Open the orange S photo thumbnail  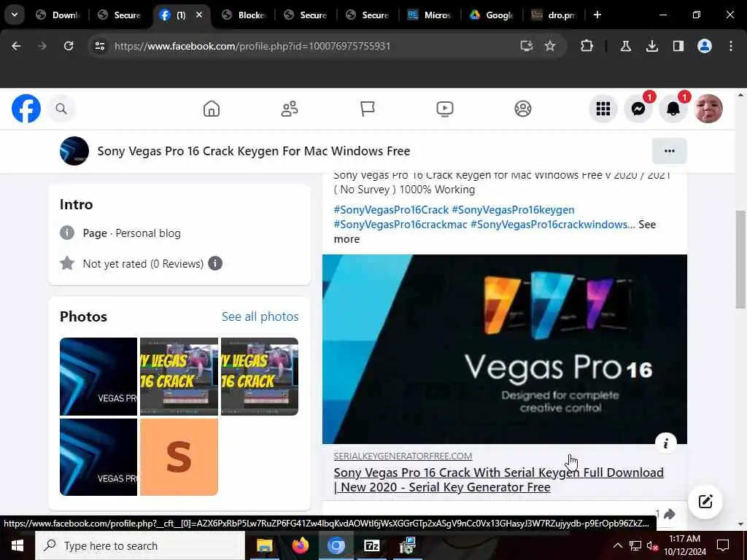click(179, 457)
